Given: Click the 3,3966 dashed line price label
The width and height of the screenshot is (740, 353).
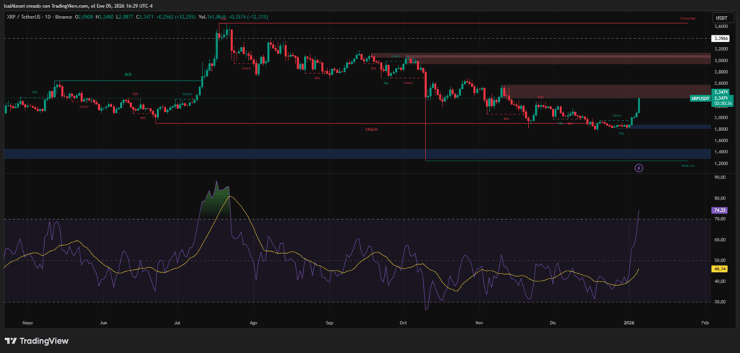Looking at the screenshot, I should 722,38.
